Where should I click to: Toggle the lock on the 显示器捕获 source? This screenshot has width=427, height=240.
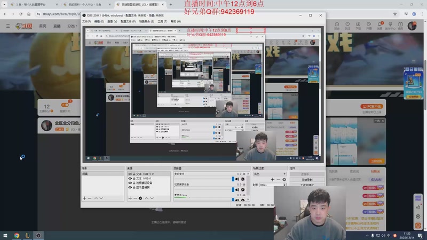point(134,188)
